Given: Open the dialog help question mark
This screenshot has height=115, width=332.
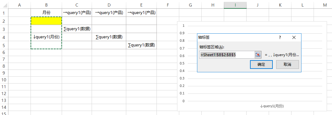Looking at the screenshot, I should click(x=280, y=37).
